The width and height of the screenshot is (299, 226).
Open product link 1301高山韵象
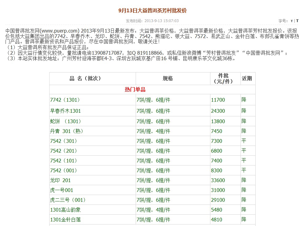(66, 210)
